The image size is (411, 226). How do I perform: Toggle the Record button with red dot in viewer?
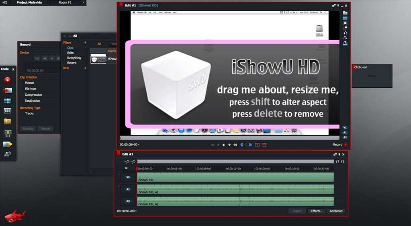coord(340,145)
